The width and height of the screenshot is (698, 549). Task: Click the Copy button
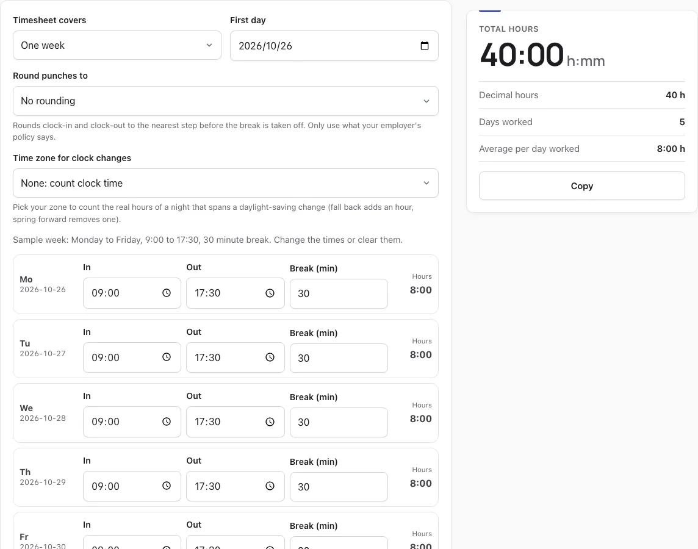582,186
